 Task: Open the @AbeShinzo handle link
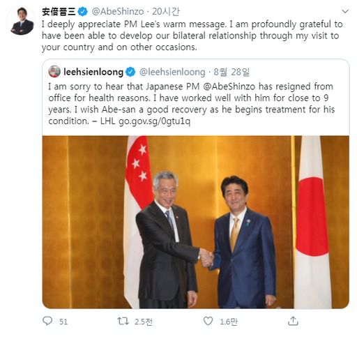coord(118,12)
